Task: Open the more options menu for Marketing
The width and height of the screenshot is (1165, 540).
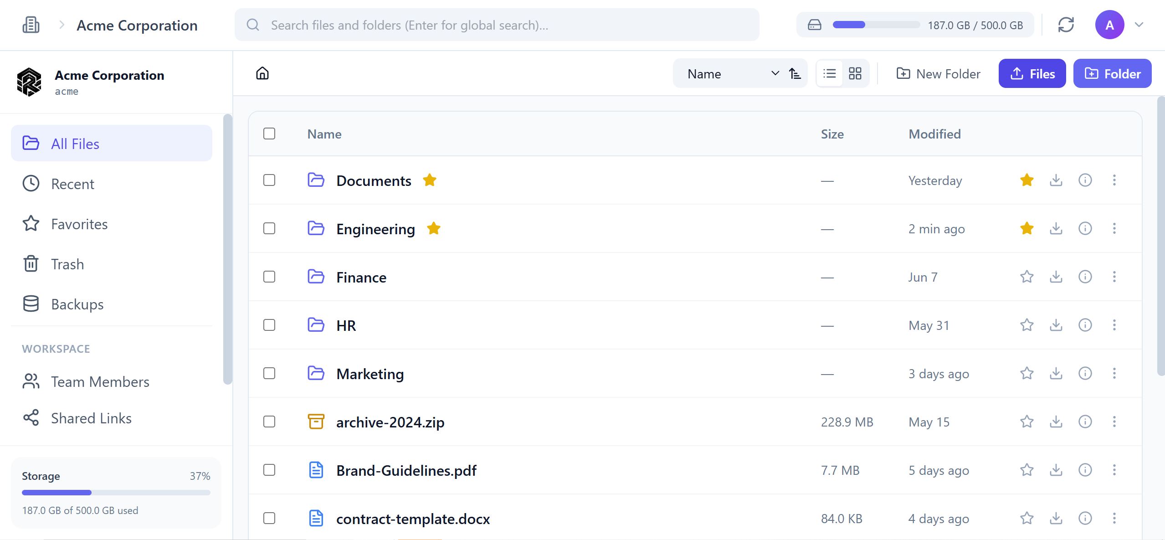Action: coord(1114,373)
